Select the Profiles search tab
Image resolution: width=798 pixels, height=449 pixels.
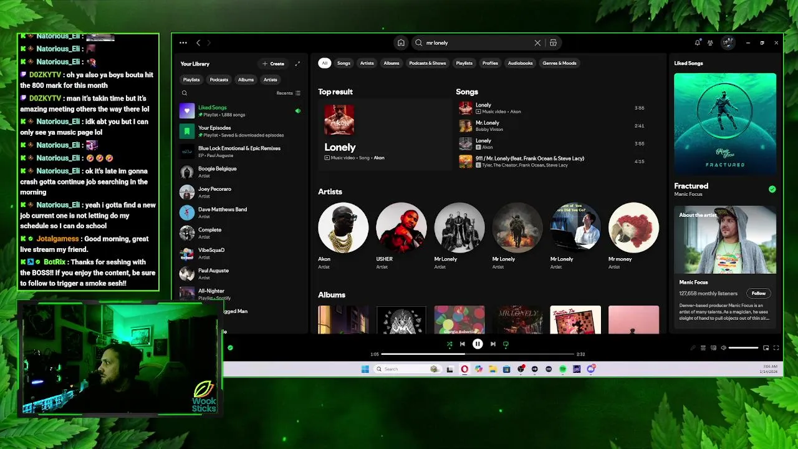click(x=490, y=63)
